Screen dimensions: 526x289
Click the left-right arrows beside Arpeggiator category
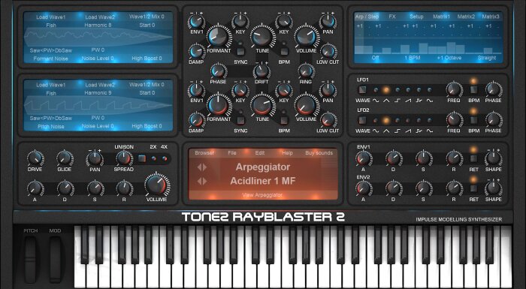pos(202,167)
